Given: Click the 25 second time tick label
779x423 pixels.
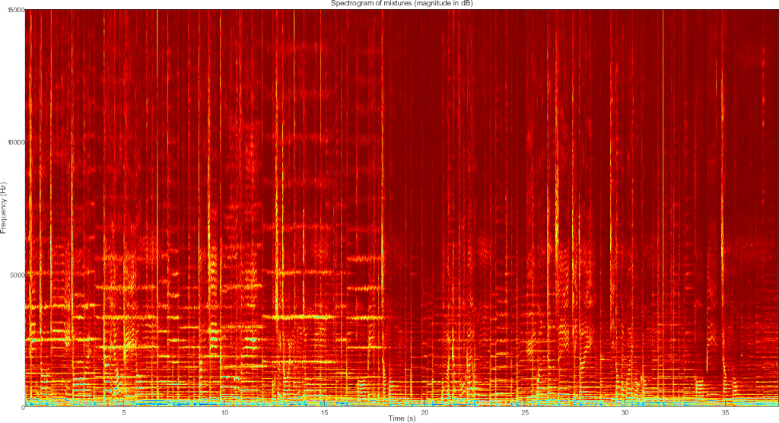Looking at the screenshot, I should [x=525, y=413].
